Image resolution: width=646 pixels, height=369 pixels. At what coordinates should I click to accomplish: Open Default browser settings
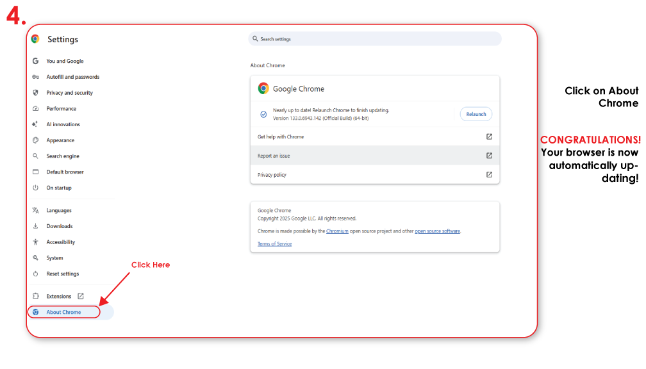click(65, 172)
